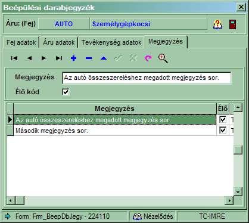249x223 pixels.
Task: Click the Megjegyzés text input field
Action: click(147, 78)
